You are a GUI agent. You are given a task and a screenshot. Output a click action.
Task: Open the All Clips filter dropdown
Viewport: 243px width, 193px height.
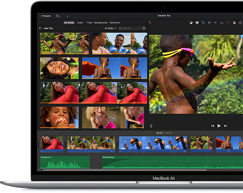110,28
